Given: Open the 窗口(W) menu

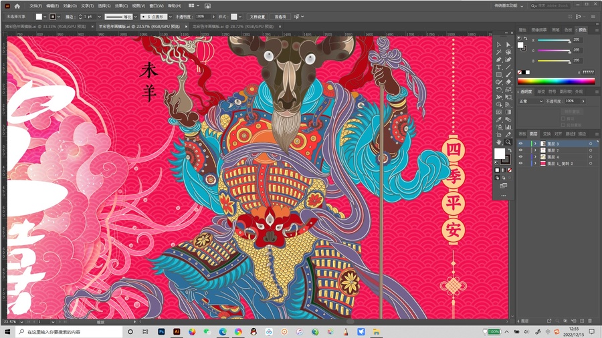Looking at the screenshot, I should (x=157, y=6).
